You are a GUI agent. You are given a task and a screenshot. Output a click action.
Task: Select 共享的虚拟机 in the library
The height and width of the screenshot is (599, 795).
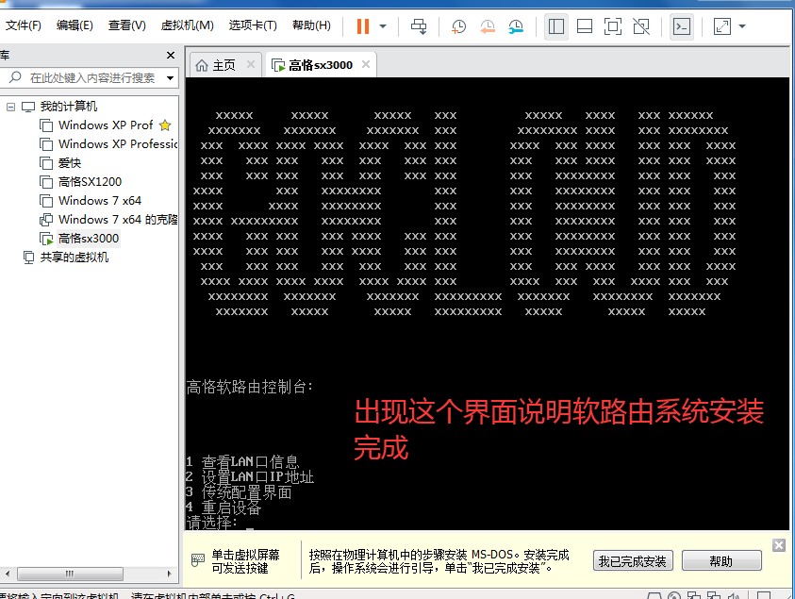[x=74, y=258]
